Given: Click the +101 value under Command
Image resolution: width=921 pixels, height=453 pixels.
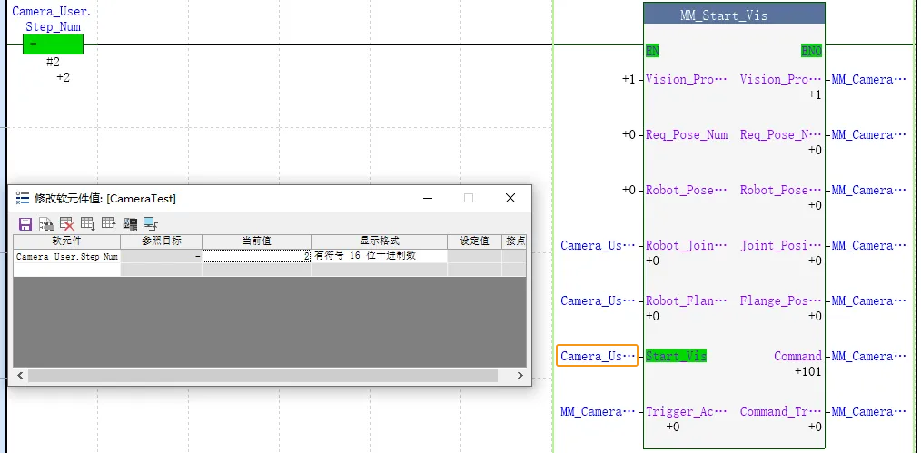Looking at the screenshot, I should [x=807, y=371].
